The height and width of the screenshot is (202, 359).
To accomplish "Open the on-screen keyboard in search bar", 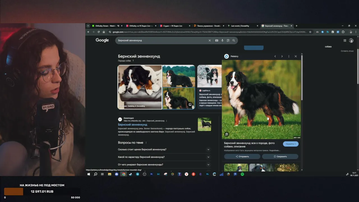I will [x=217, y=40].
